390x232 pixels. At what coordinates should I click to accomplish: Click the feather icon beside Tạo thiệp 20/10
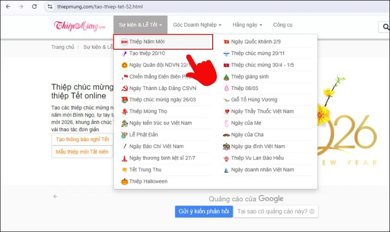pyautogui.click(x=124, y=53)
